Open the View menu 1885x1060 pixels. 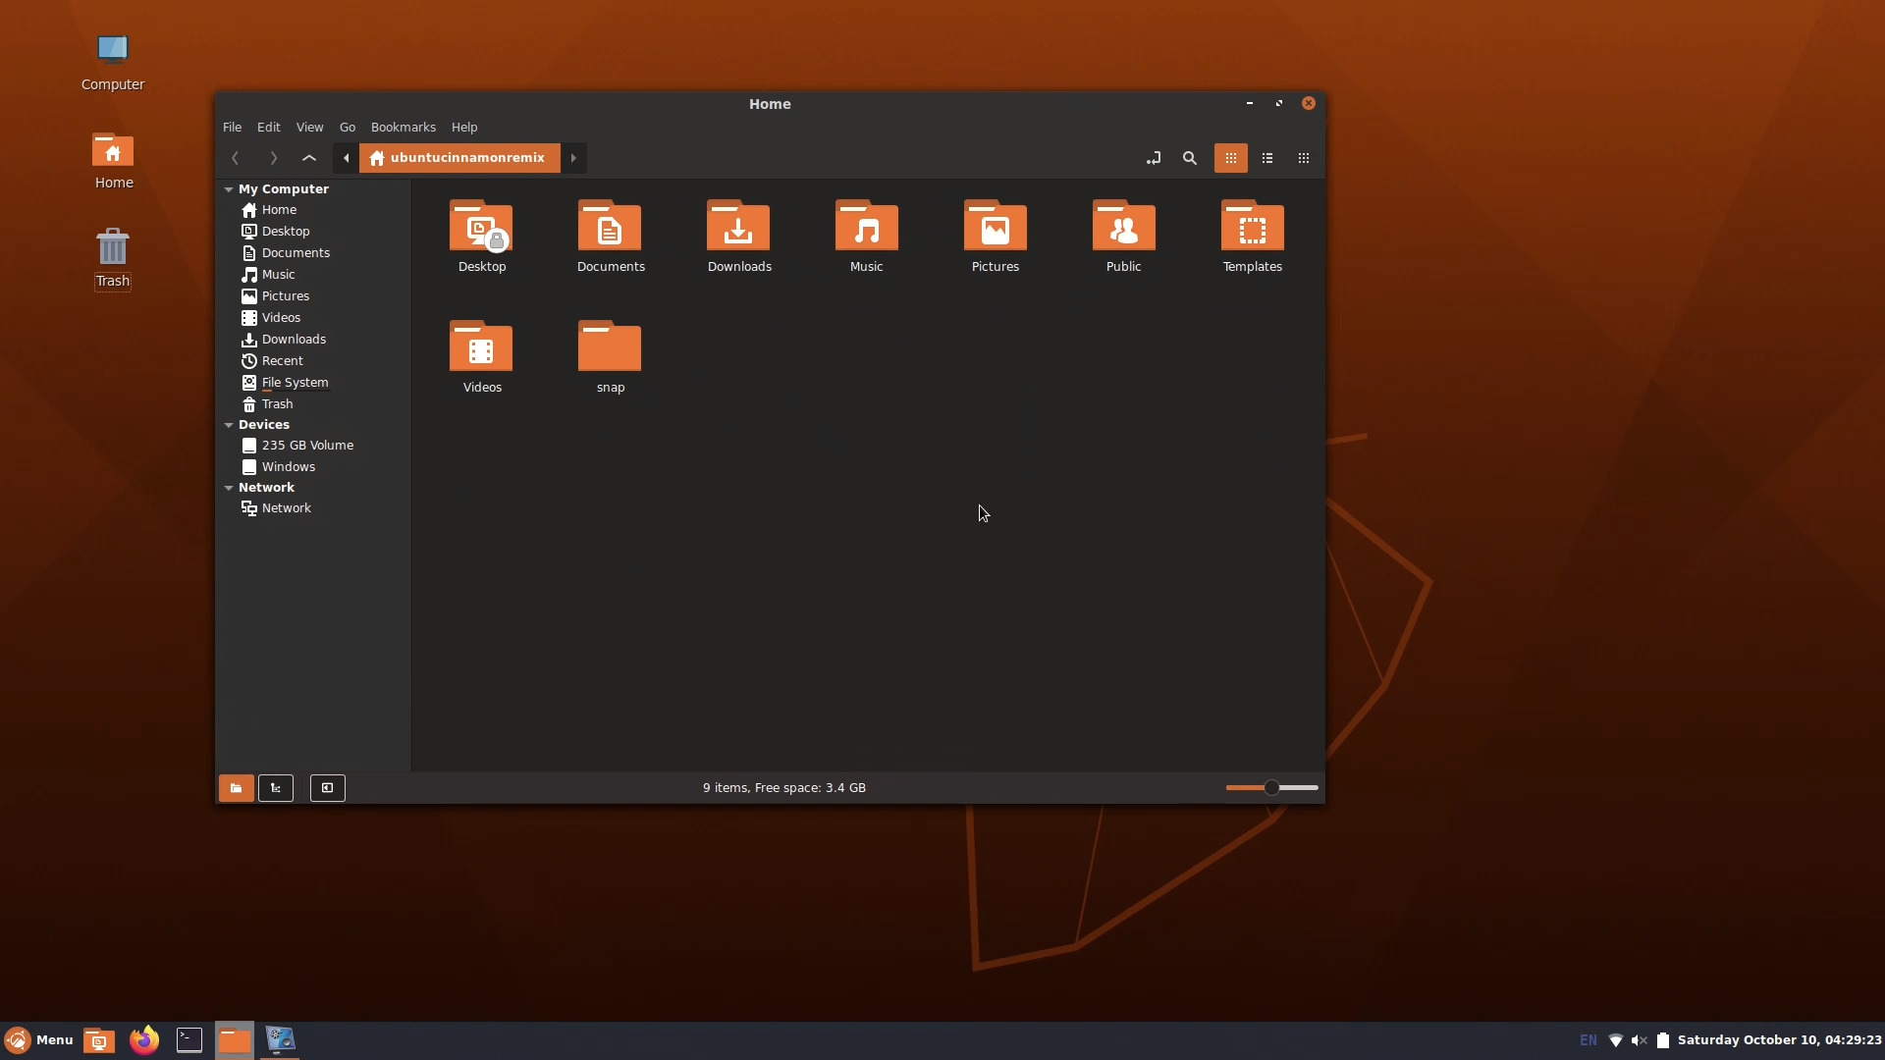pos(309,127)
